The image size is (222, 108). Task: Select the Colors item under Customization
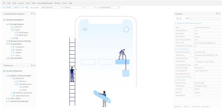point(17,55)
